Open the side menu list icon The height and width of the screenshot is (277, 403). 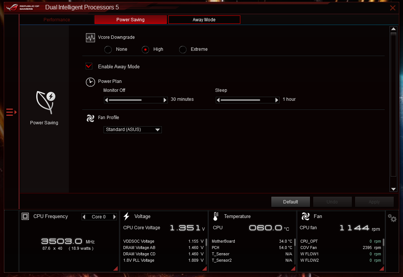click(11, 112)
